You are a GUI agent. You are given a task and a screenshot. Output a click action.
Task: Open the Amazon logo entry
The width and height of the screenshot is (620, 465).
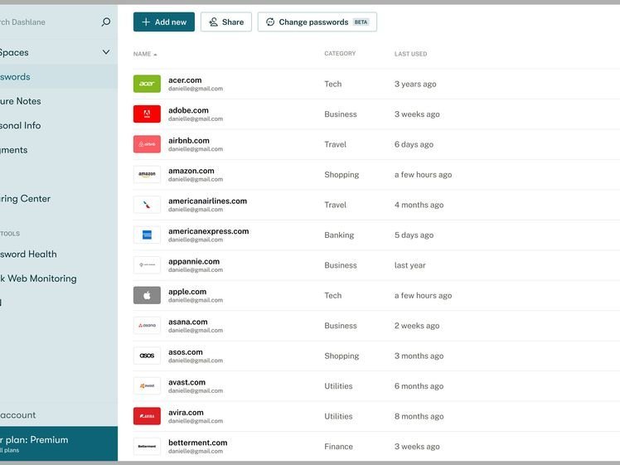click(x=147, y=175)
